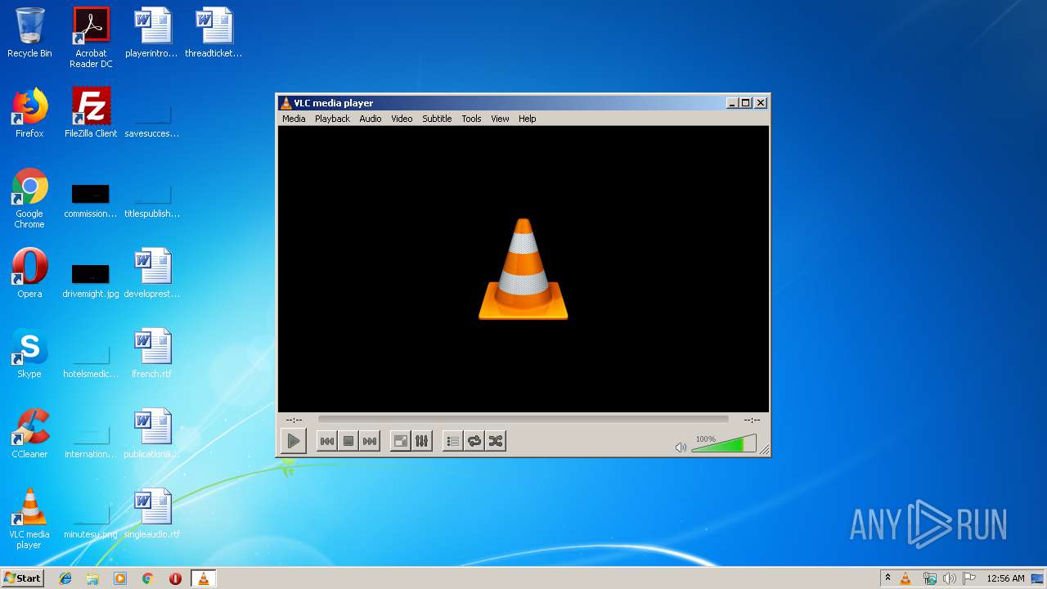Open Action Center flag icon
The image size is (1047, 589).
969,578
